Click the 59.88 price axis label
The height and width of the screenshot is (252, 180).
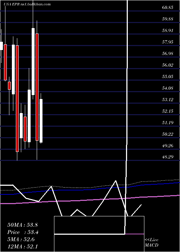(168, 19)
